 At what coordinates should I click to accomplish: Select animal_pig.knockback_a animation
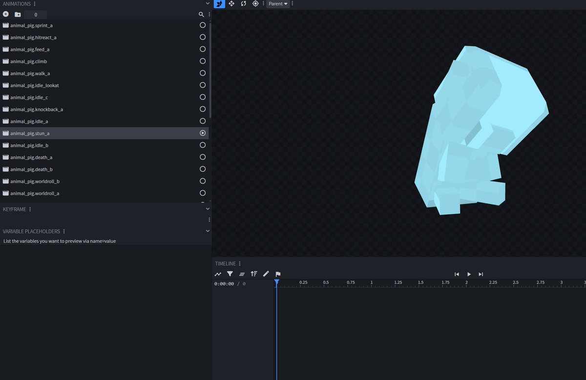point(104,109)
